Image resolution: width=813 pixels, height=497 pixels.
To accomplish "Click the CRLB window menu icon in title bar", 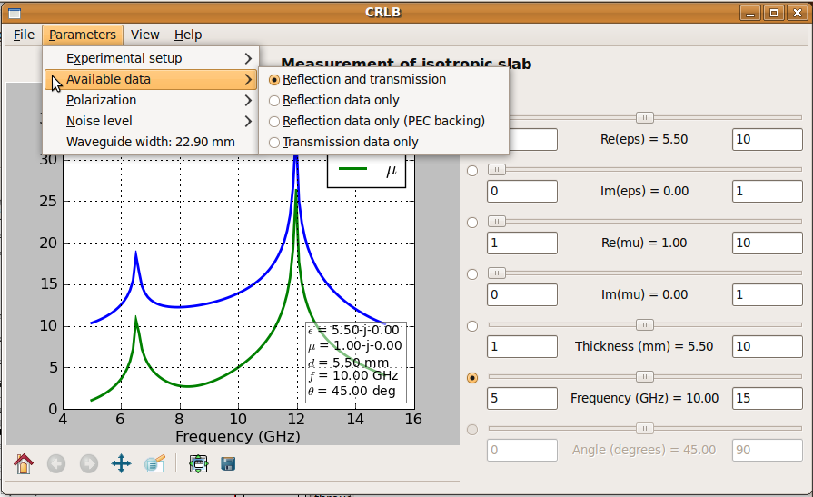I will [x=15, y=12].
